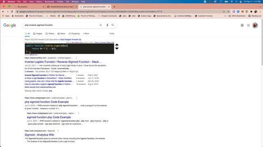Go back with the browser back arrow
Image resolution: width=263 pixels, height=147 pixels.
pyautogui.click(x=3, y=11)
